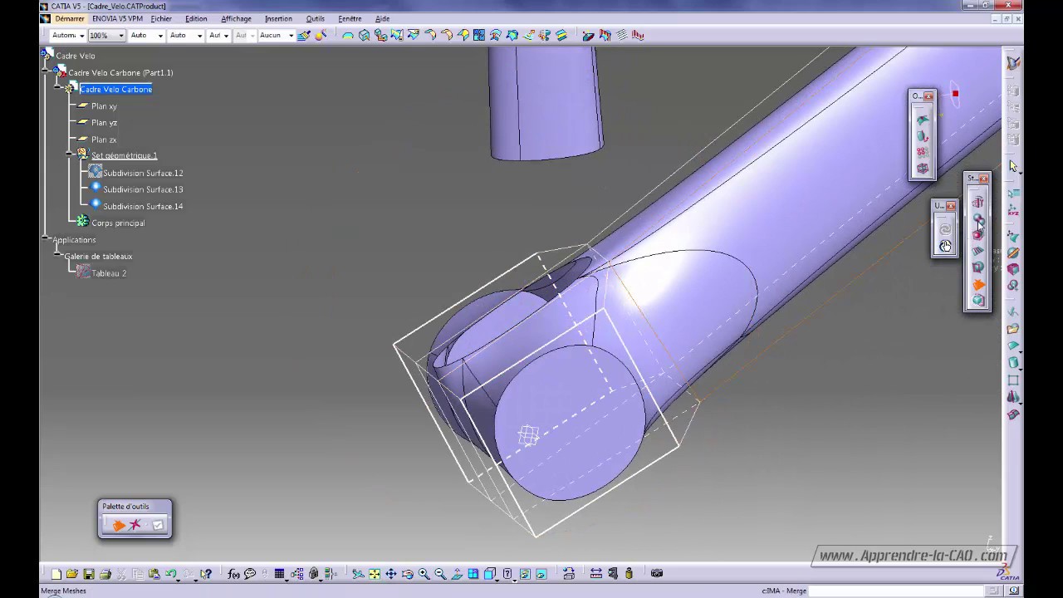This screenshot has width=1063, height=598.
Task: Click the Multi-view layout icon
Action: point(473,574)
